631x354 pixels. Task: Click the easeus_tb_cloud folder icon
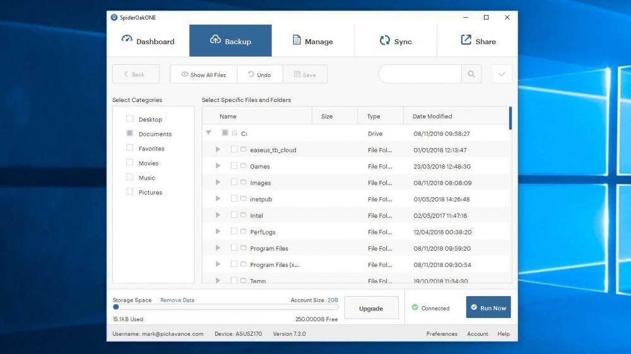[x=244, y=149]
